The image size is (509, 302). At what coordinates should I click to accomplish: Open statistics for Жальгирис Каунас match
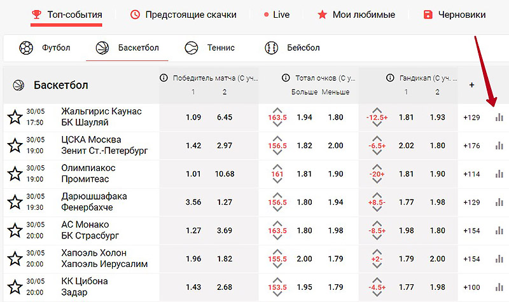pos(499,118)
